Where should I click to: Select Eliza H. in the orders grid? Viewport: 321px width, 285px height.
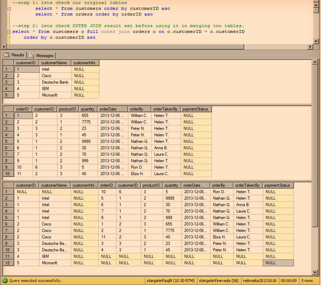click(139, 174)
